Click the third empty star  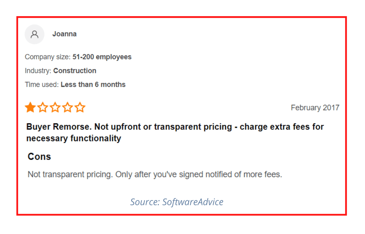[x=55, y=107]
